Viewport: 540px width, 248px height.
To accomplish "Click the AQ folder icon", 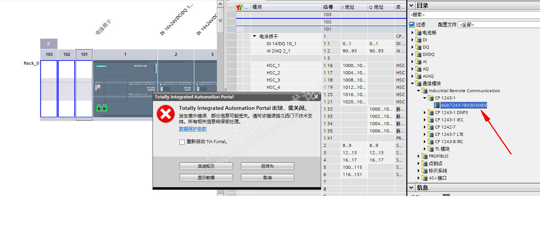I will 419,69.
